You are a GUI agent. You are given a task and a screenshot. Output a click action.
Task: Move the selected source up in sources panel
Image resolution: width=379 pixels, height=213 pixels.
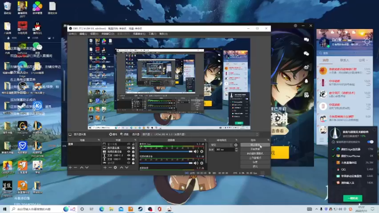pyautogui.click(x=122, y=168)
